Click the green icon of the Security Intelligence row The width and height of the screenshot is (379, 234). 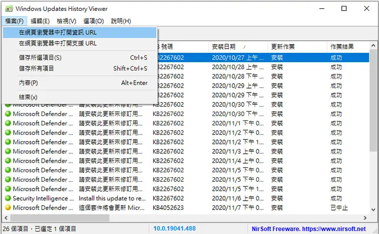click(8, 198)
